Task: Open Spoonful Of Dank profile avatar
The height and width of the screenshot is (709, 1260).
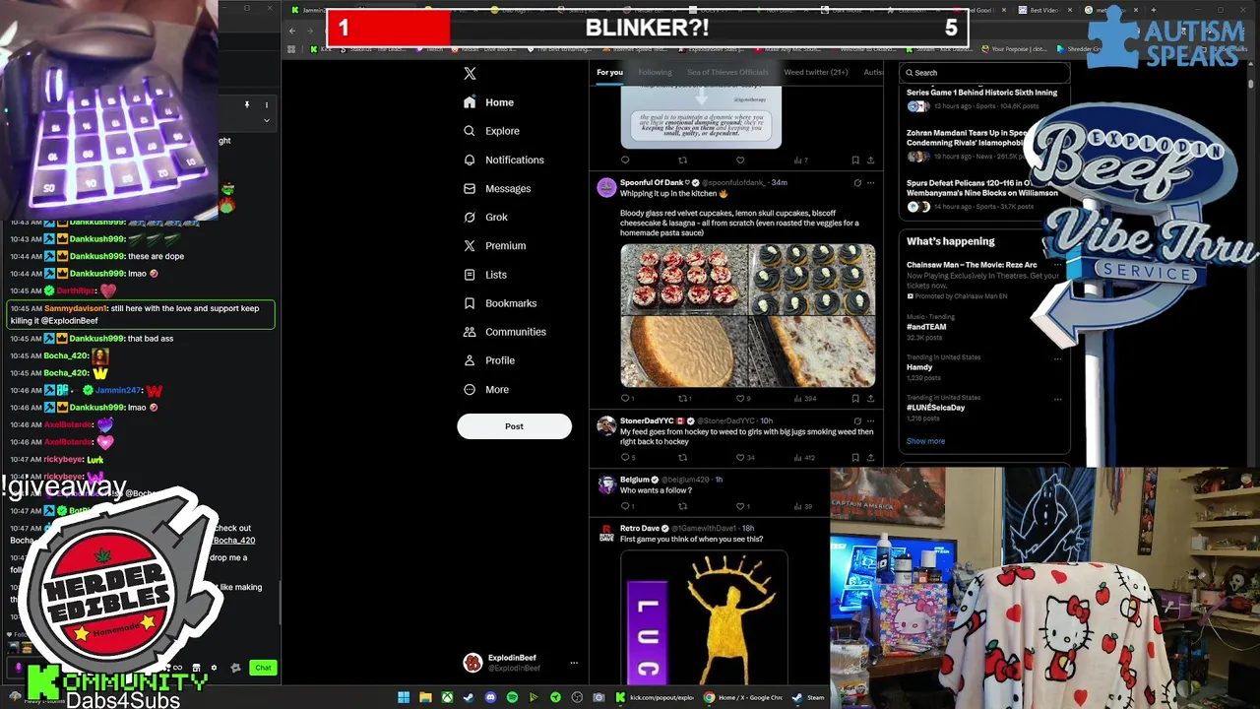Action: pos(606,187)
